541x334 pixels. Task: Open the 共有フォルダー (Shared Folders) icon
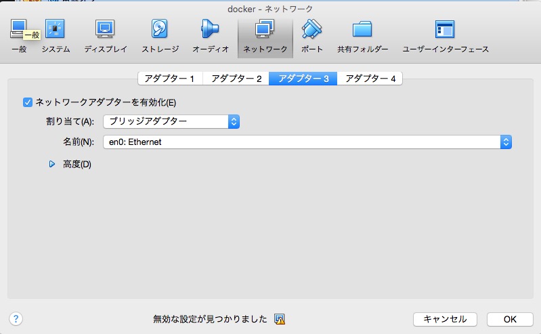[x=362, y=37]
